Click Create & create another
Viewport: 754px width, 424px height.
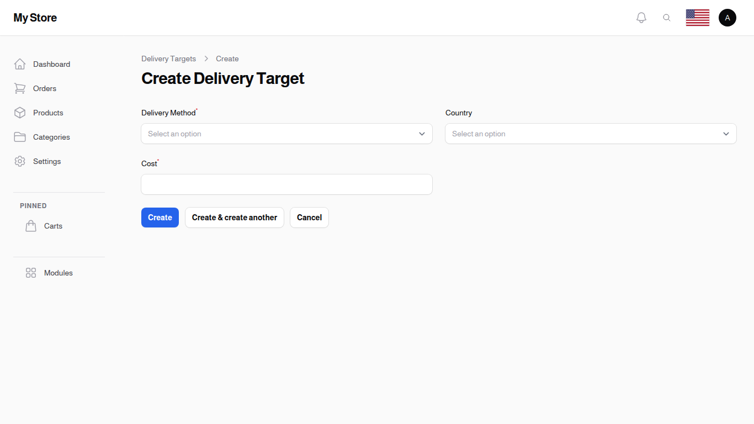tap(234, 217)
